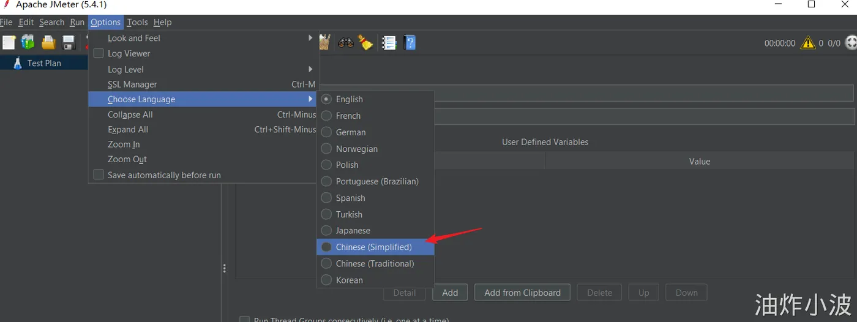Click the Apache JMeter feather title icon
The image size is (857, 322).
tap(6, 4)
